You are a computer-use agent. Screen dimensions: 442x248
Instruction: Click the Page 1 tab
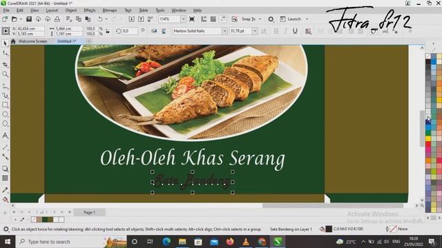coord(89,212)
